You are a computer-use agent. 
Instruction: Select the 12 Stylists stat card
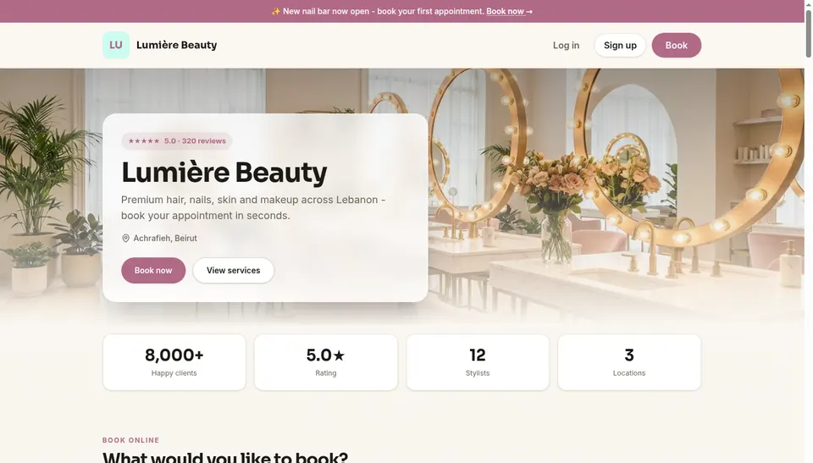tap(478, 362)
